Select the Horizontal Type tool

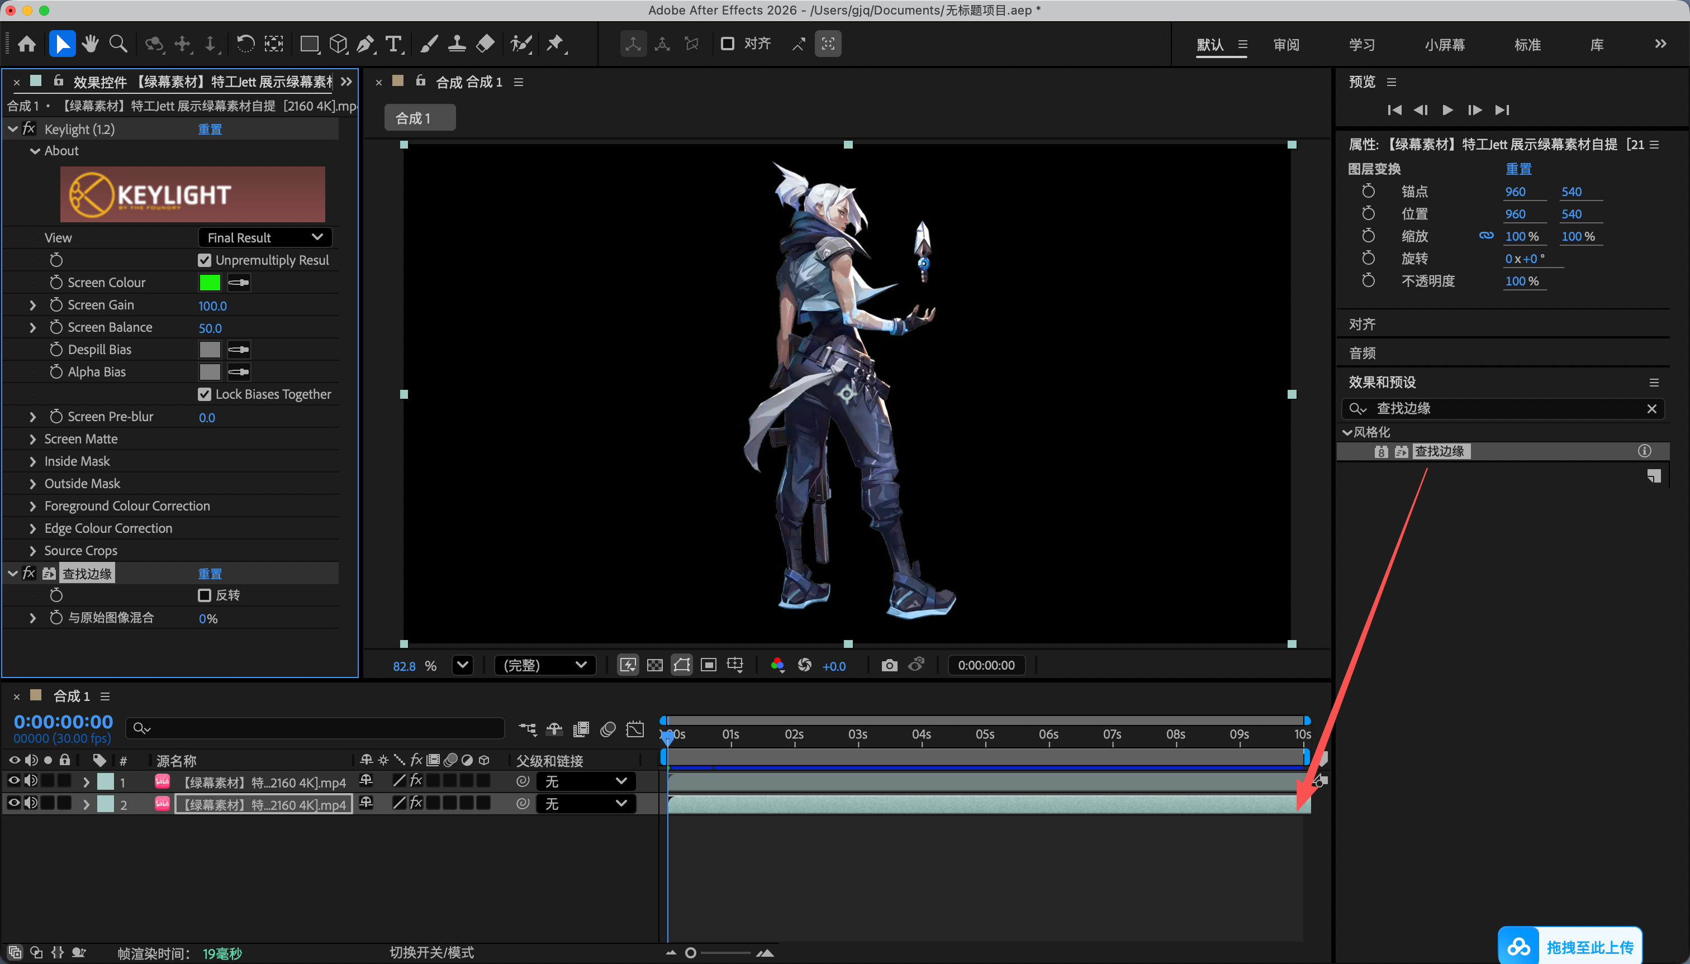[393, 44]
